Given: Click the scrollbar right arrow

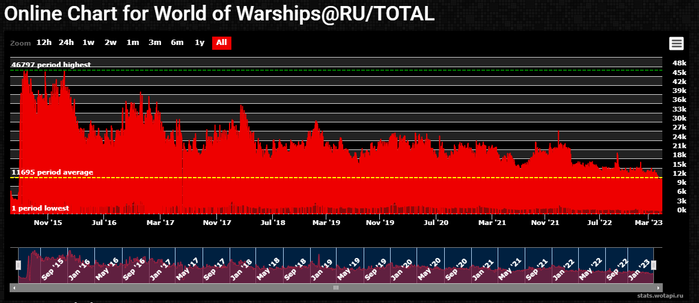Looking at the screenshot, I should click(x=659, y=288).
